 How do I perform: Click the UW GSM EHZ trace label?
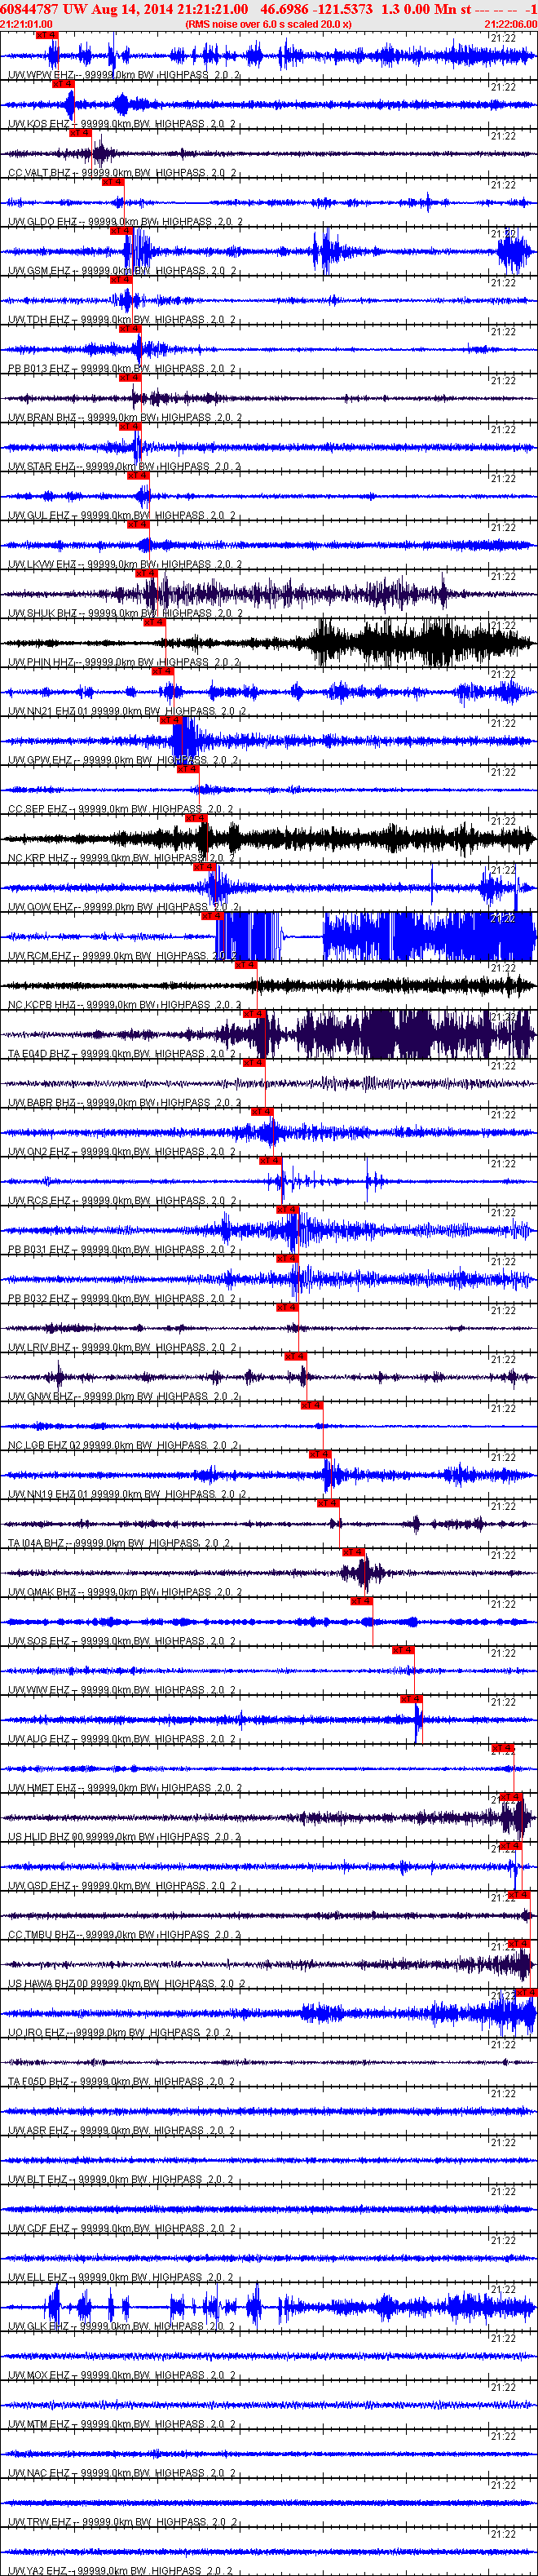pyautogui.click(x=123, y=271)
